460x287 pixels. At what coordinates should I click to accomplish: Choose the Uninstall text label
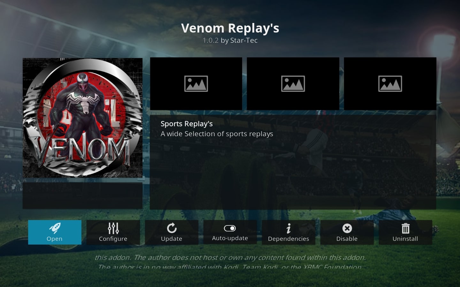click(405, 239)
